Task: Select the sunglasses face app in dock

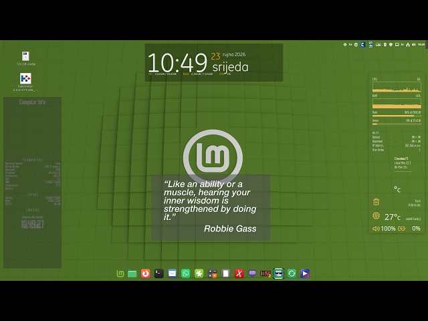Action: click(x=278, y=274)
